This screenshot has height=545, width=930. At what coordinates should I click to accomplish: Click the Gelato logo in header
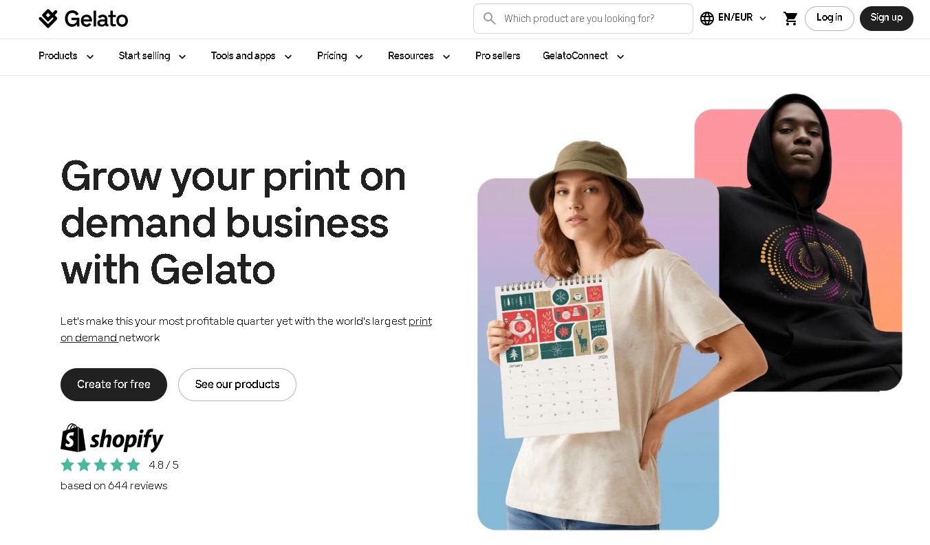(x=83, y=19)
